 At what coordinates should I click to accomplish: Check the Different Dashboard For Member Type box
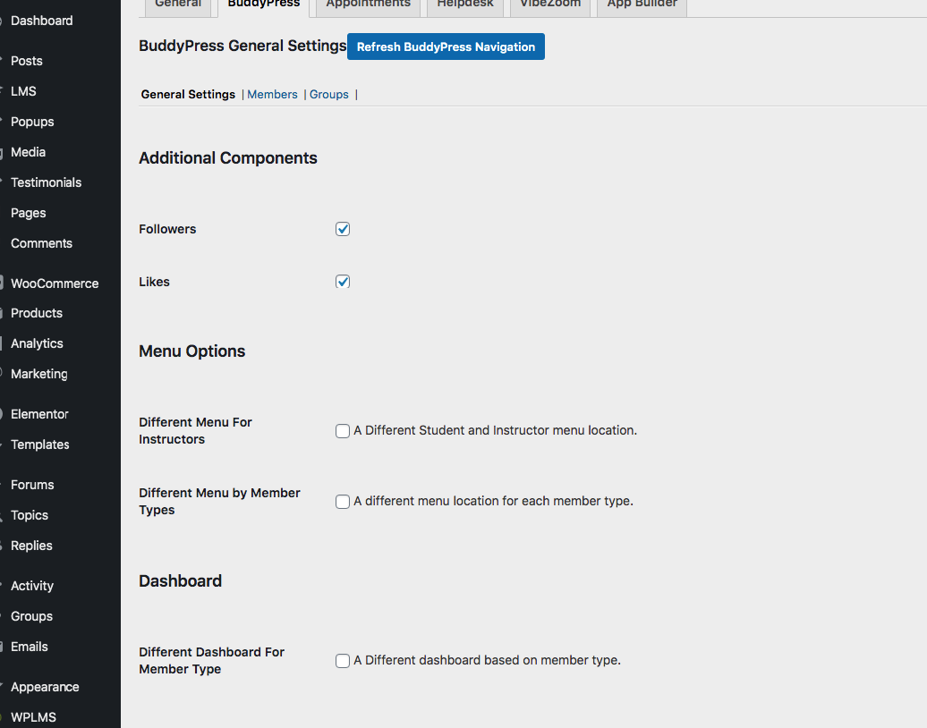click(x=343, y=661)
